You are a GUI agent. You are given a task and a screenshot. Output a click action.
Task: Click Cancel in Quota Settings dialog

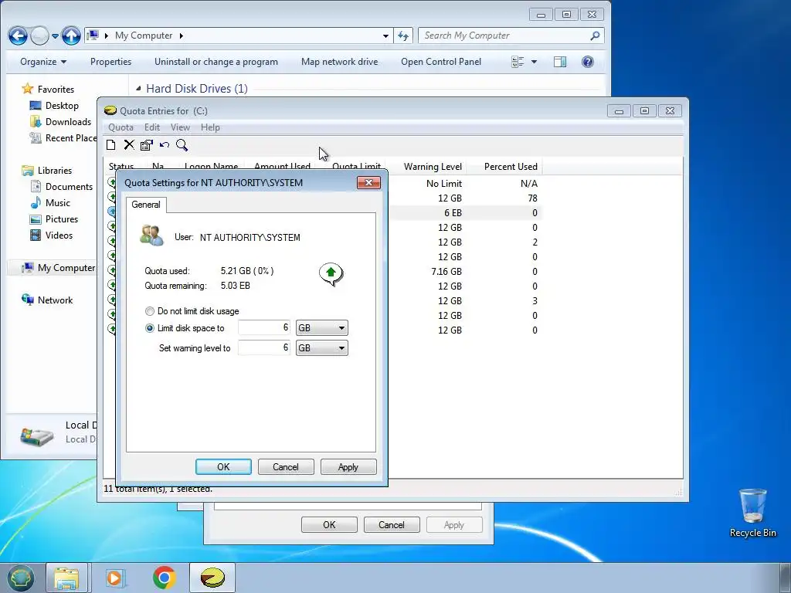[286, 467]
